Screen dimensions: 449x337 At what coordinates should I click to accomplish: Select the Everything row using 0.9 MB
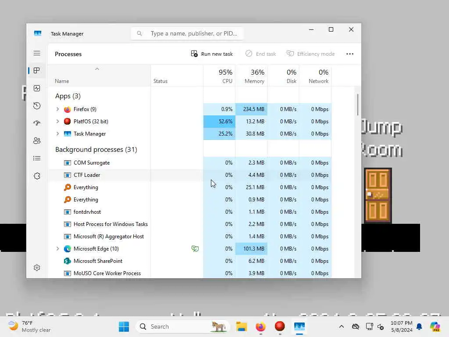[x=190, y=200]
